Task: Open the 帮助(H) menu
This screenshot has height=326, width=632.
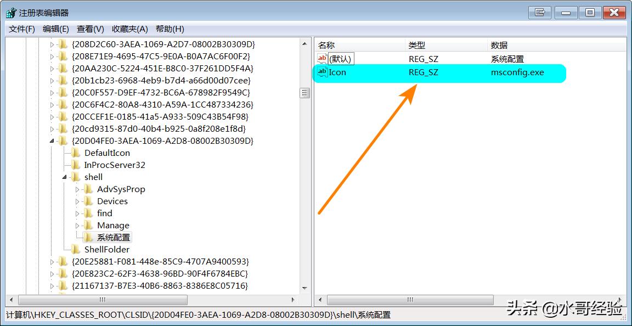Action: coord(170,29)
